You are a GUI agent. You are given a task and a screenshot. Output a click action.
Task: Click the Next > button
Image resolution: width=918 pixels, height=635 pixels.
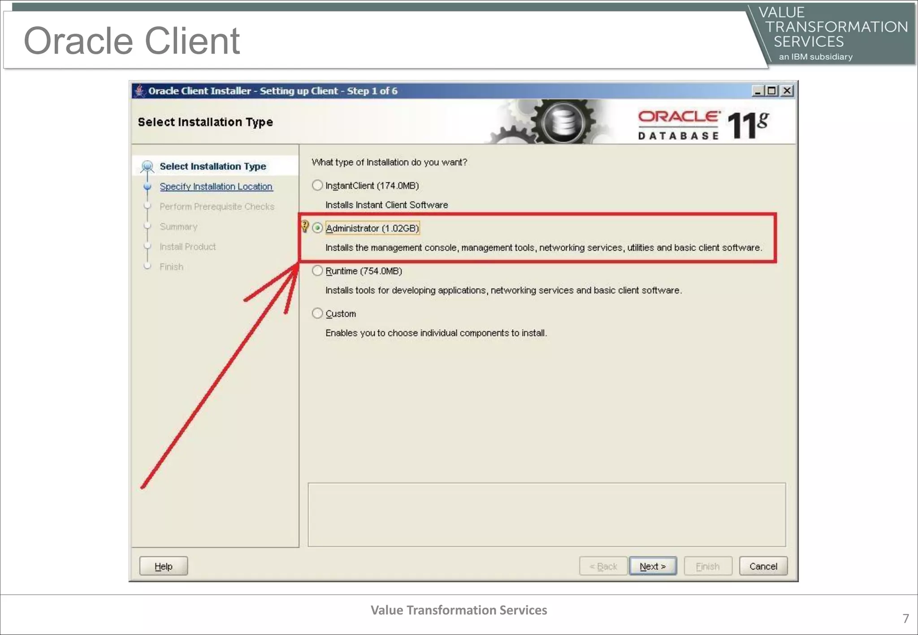(653, 566)
